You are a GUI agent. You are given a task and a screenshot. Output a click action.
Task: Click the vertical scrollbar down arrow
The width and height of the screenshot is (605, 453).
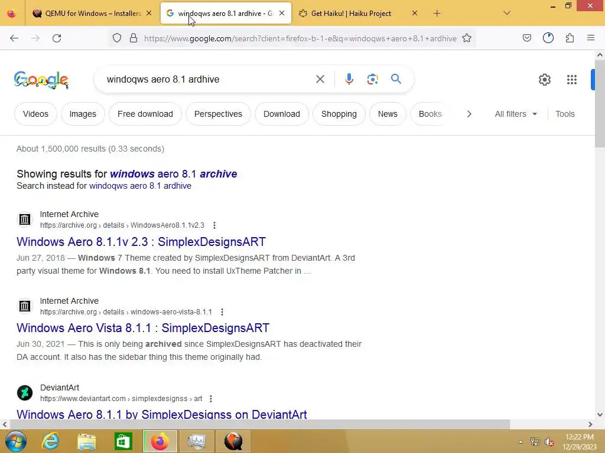point(600,415)
